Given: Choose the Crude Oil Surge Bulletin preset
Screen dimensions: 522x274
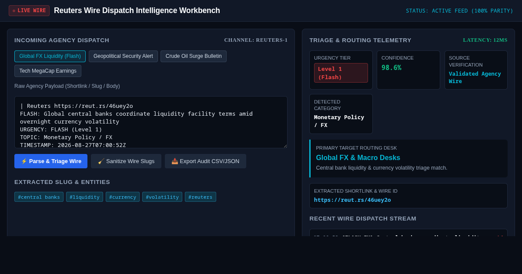Looking at the screenshot, I should click(x=194, y=56).
